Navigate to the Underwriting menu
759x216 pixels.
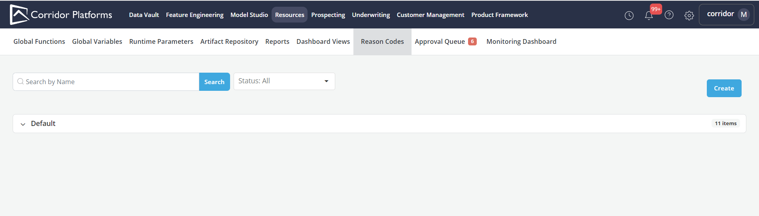(x=371, y=15)
